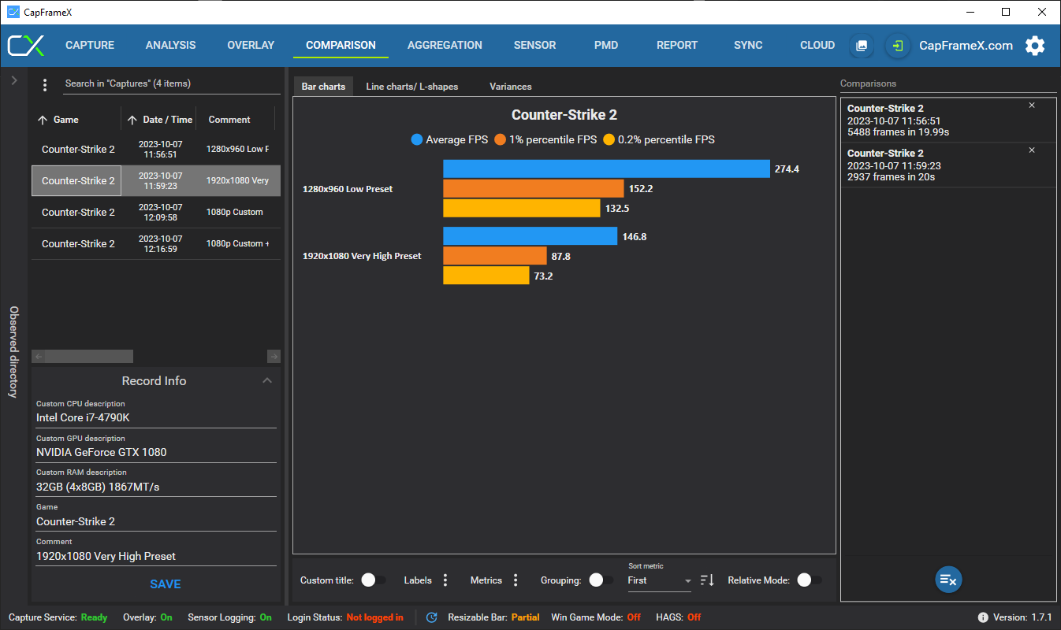The height and width of the screenshot is (630, 1061).
Task: Collapse the Record Info panel
Action: [267, 381]
